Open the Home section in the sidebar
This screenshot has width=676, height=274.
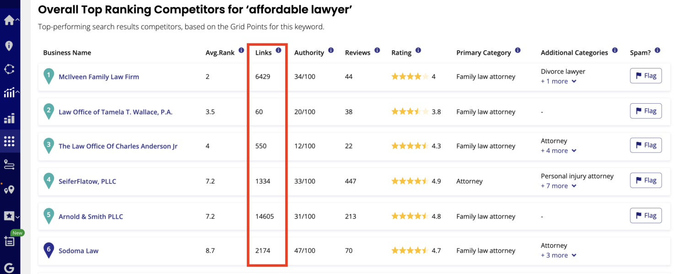9,20
